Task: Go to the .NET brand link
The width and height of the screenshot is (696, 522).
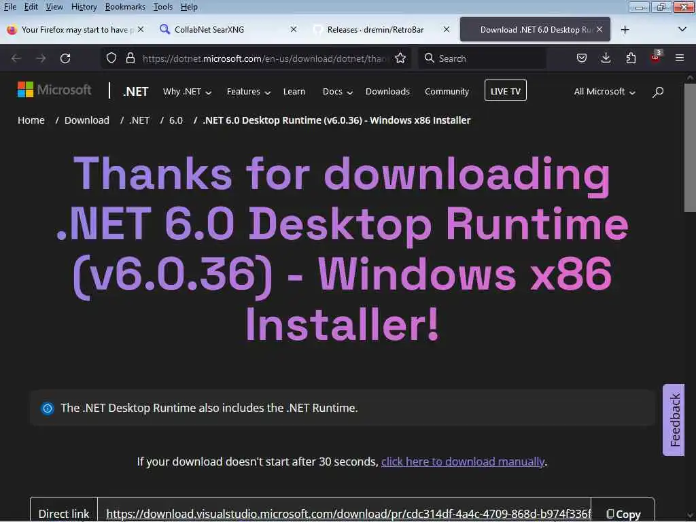Action: tap(135, 92)
